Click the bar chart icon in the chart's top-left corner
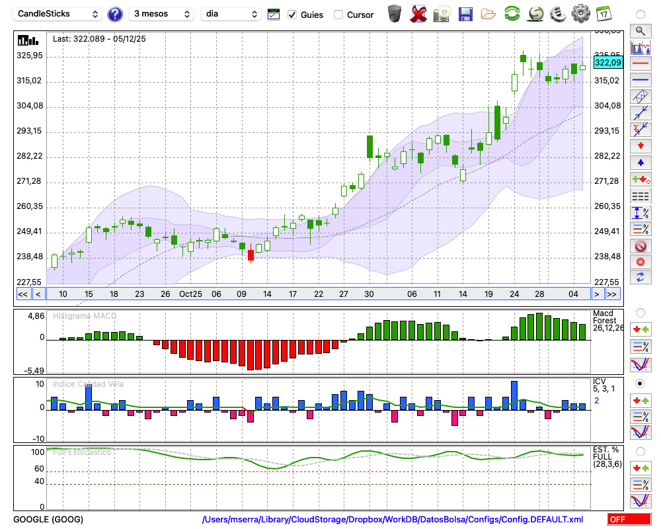This screenshot has height=529, width=661. point(27,40)
